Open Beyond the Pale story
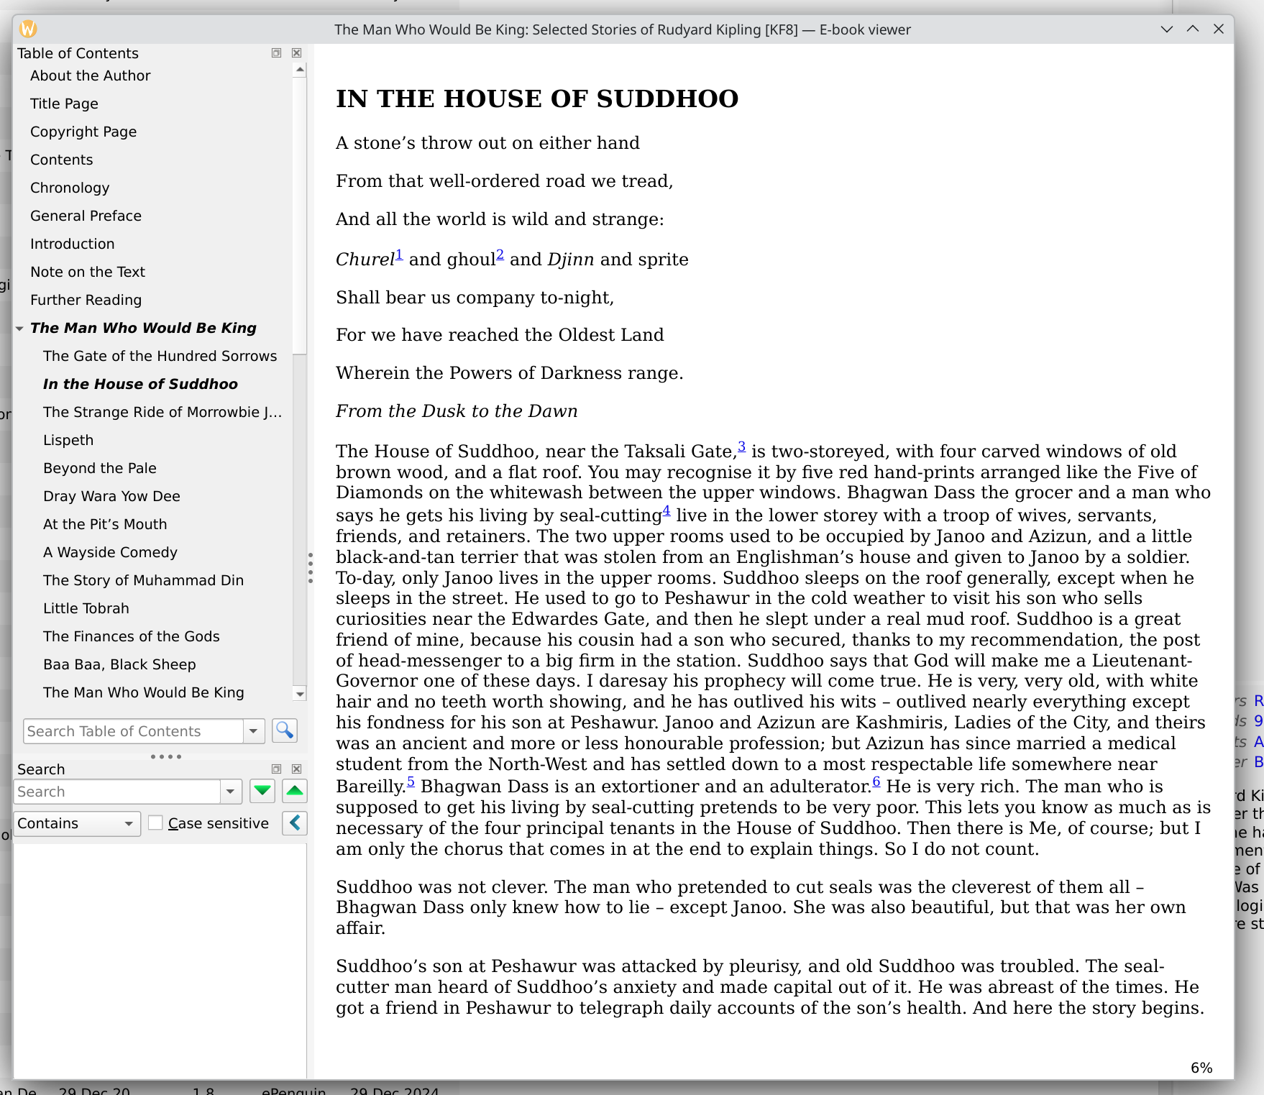1264x1095 pixels. pos(100,468)
